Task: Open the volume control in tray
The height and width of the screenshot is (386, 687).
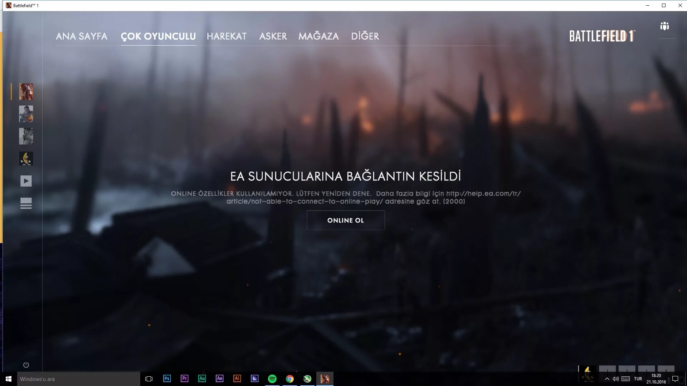Action: tap(615, 379)
